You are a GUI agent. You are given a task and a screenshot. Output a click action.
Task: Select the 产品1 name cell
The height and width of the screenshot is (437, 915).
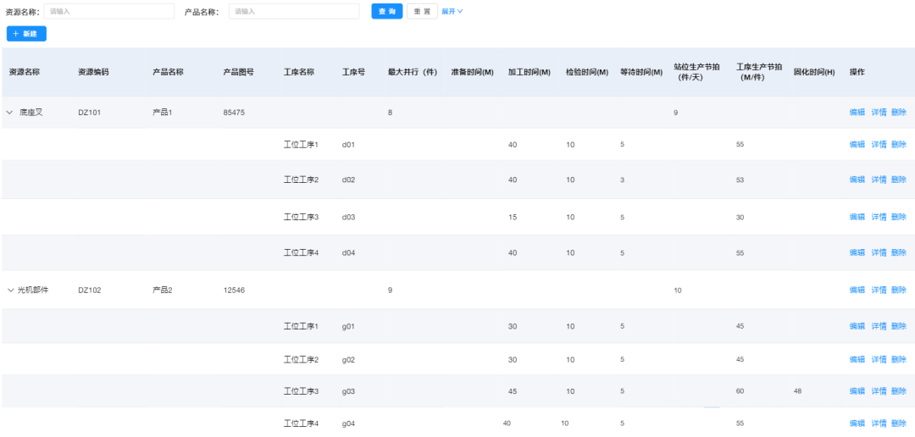point(163,113)
